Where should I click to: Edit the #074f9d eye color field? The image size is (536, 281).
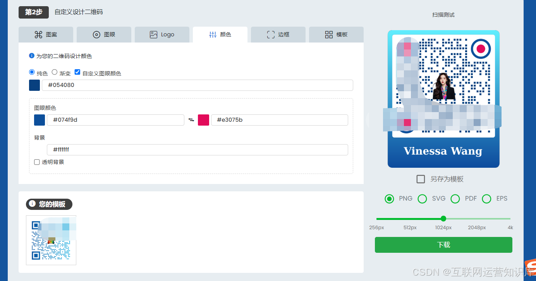[115, 120]
